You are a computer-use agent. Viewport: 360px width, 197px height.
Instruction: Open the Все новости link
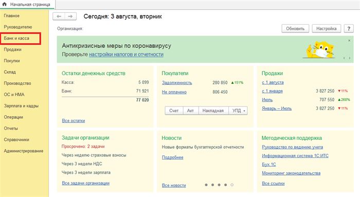coord(174,185)
